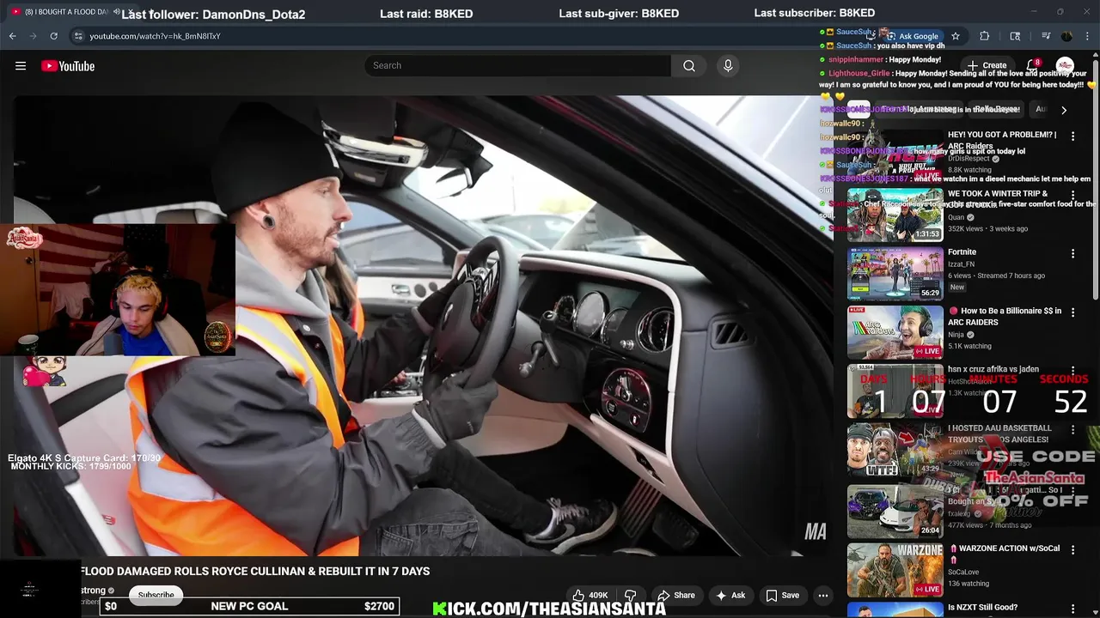Click the Share button under the video

click(676, 595)
